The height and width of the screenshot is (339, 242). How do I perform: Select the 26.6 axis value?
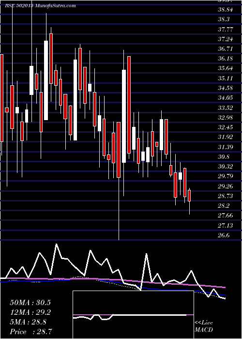point(224,235)
